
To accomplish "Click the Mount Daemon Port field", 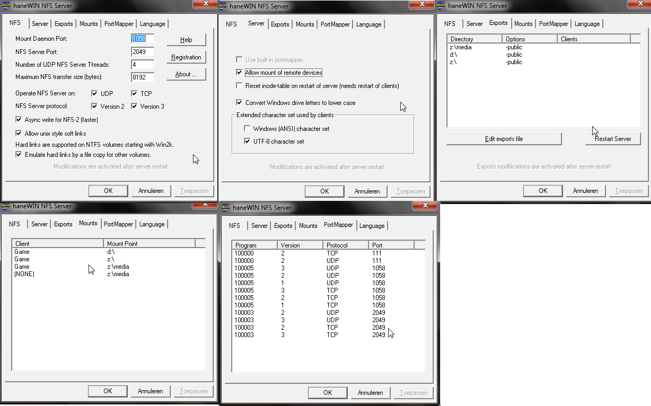I will [x=143, y=39].
